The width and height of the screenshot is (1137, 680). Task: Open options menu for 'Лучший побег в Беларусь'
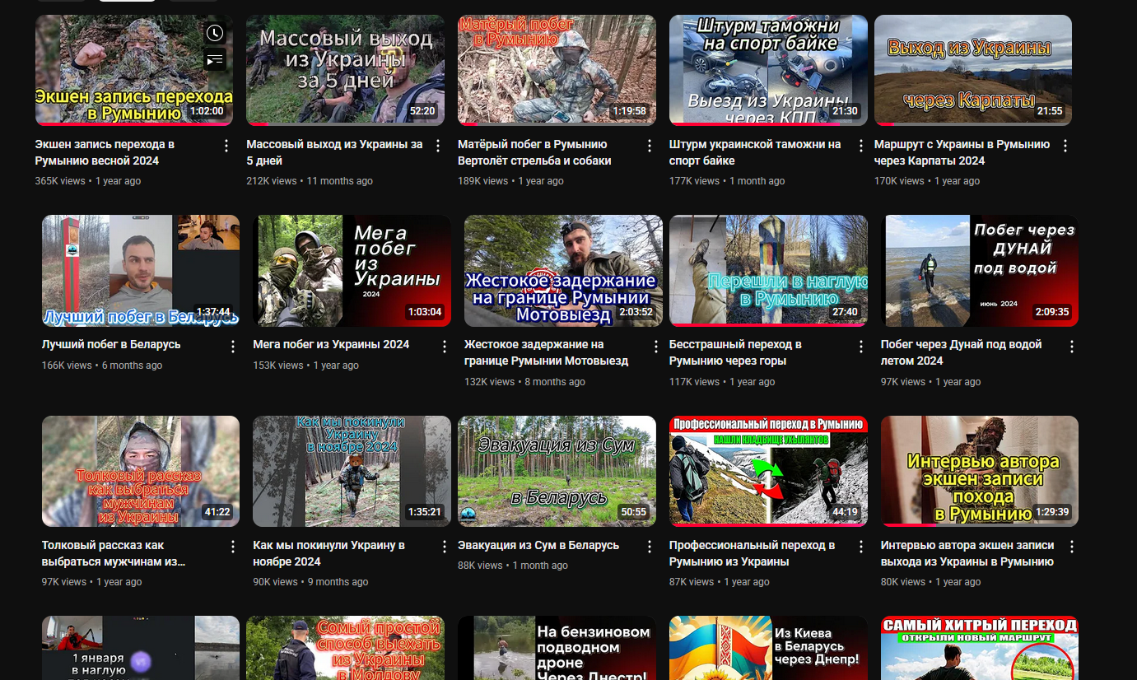click(233, 347)
